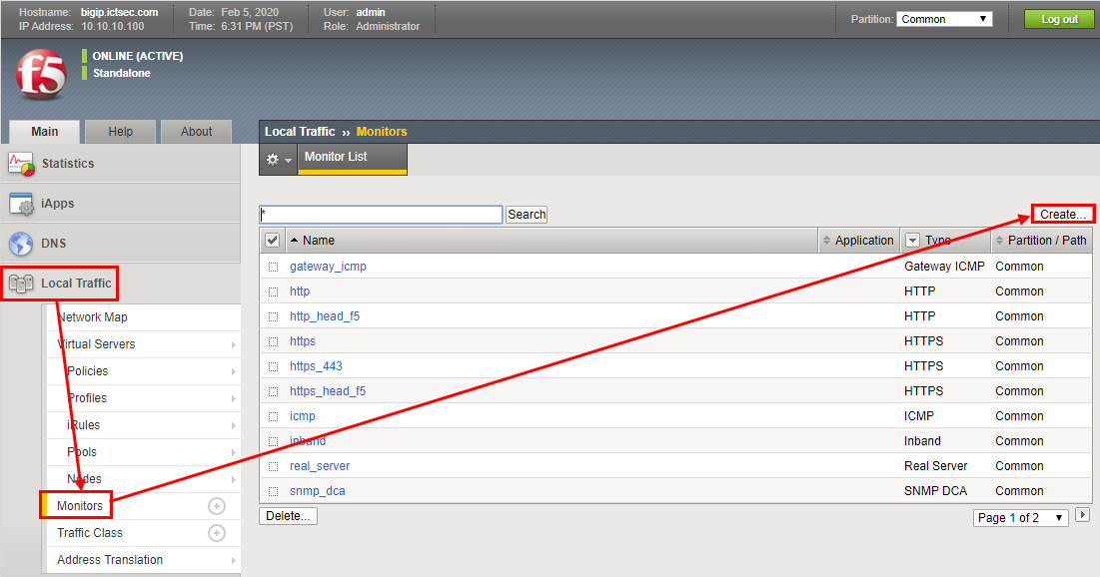
Task: Open the iApps gear icon
Action: [21, 204]
